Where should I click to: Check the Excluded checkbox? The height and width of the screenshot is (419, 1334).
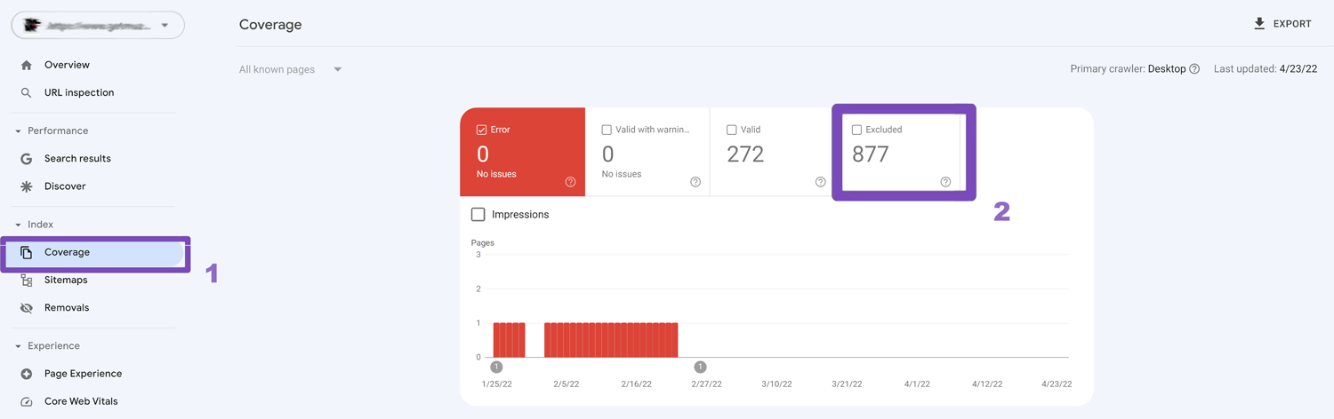pyautogui.click(x=856, y=130)
